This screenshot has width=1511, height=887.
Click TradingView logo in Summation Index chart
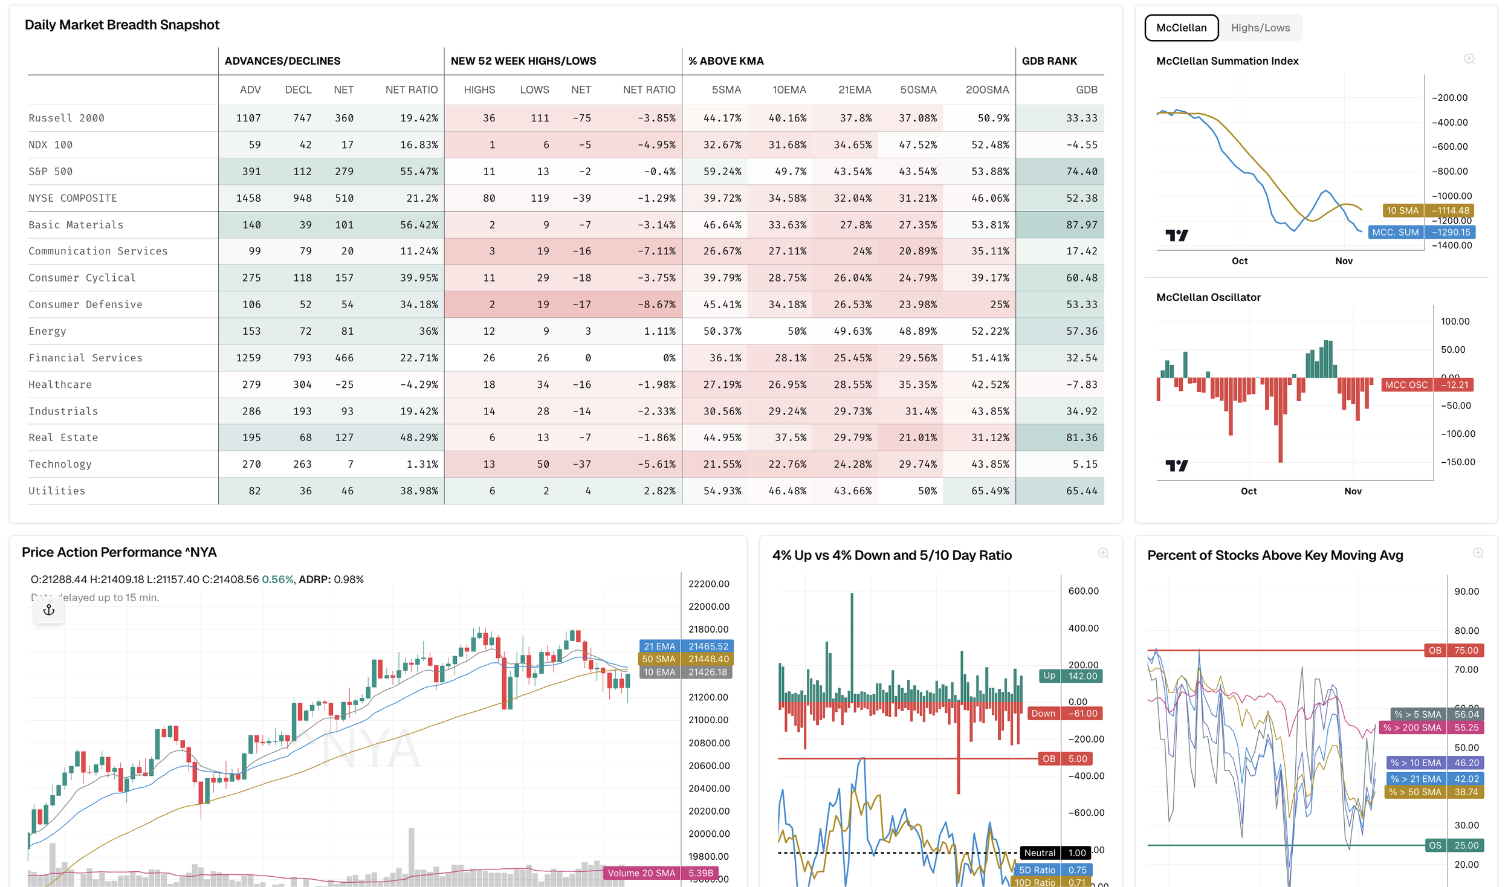point(1176,236)
